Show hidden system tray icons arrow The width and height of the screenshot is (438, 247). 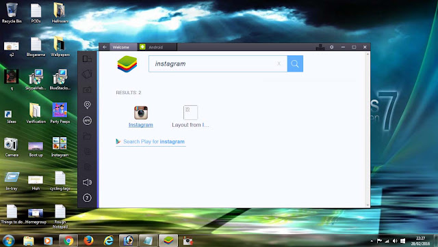tap(372, 241)
